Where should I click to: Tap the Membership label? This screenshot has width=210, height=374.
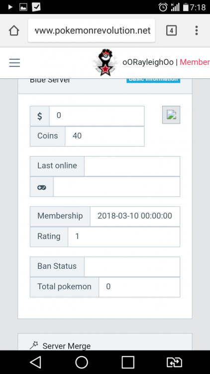[60, 216]
